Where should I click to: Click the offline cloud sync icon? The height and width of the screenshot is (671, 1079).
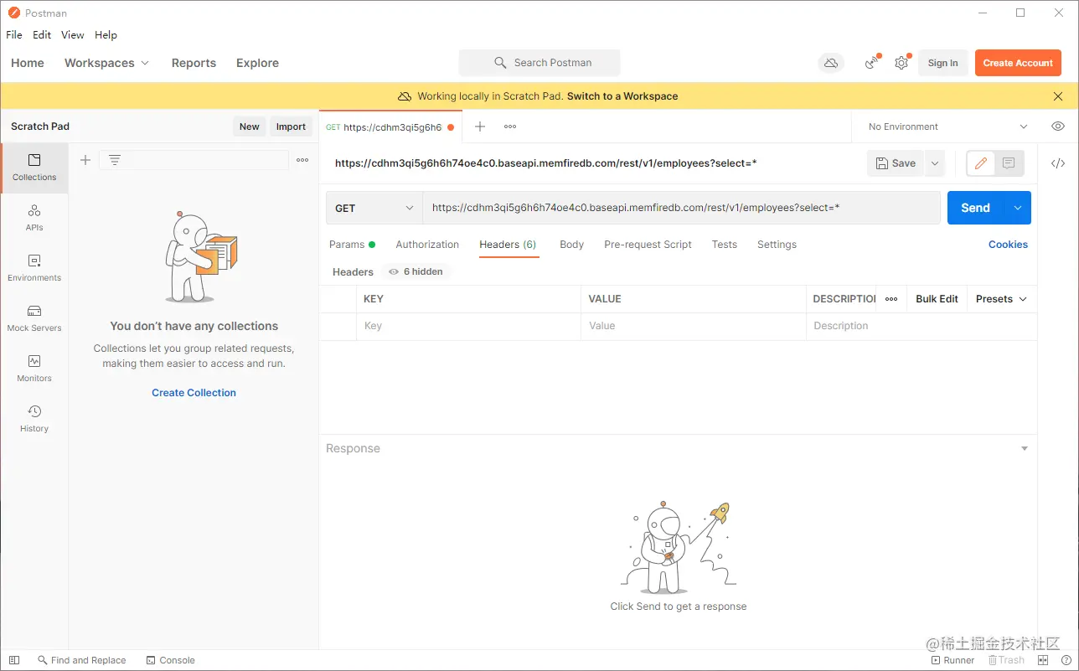click(x=831, y=63)
